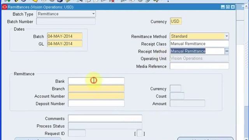Select the Batch date field
This screenshot has height=140, width=249.
click(65, 36)
